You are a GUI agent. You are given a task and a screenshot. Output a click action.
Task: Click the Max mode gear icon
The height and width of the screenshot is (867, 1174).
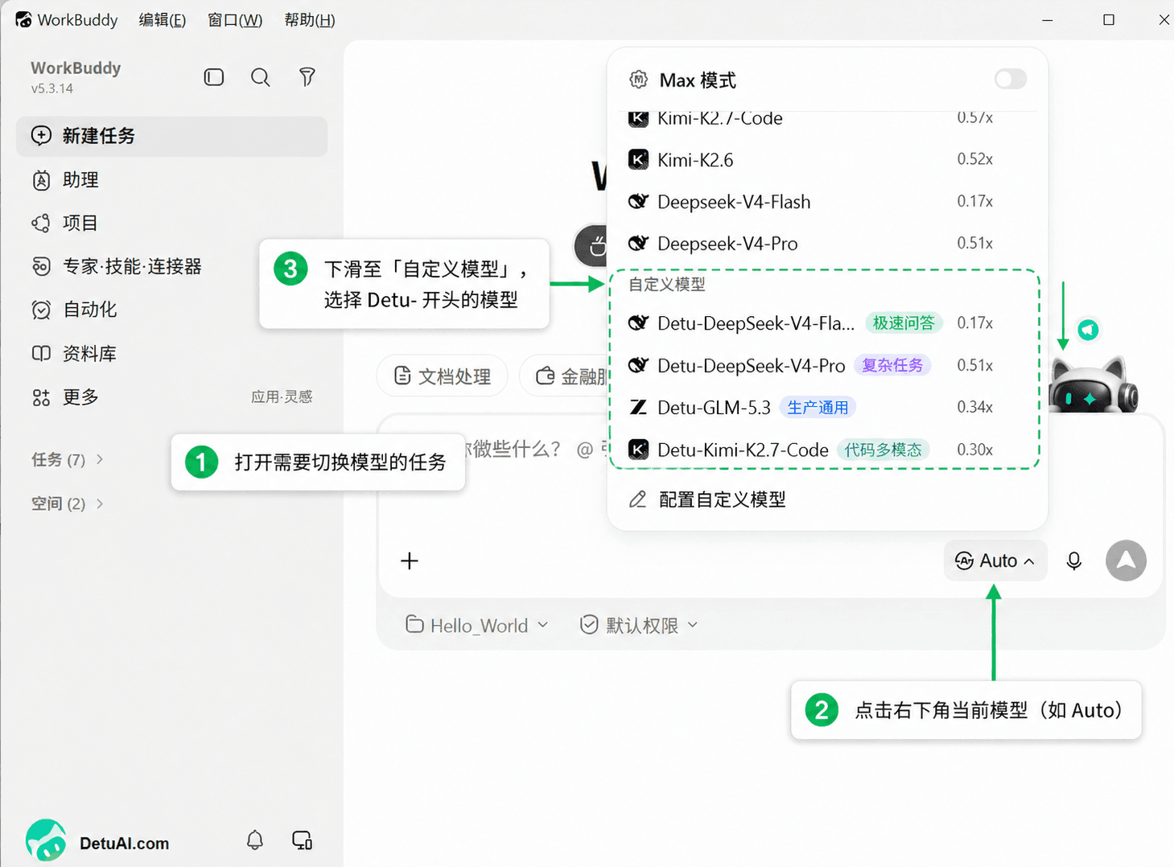coord(638,80)
